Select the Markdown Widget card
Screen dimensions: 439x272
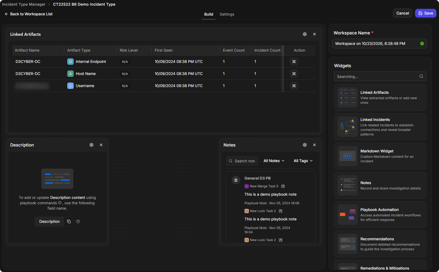380,156
